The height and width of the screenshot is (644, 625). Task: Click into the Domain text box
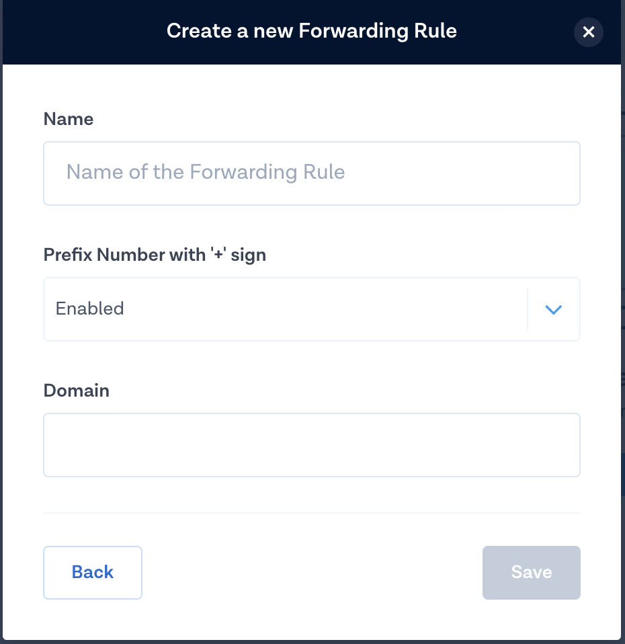311,445
